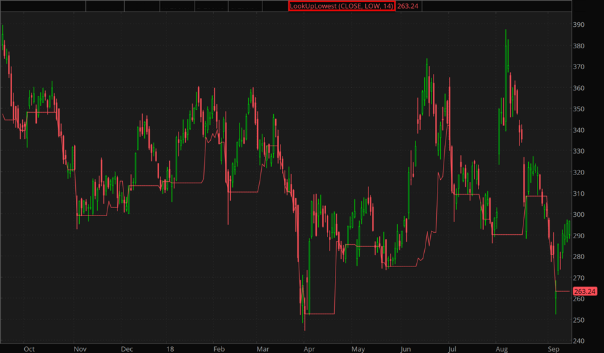
Task: Select the Apr label on time axis
Action: (310, 349)
